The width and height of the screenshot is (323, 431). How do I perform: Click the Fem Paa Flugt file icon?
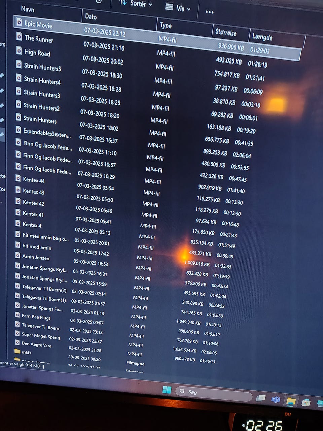click(x=17, y=315)
